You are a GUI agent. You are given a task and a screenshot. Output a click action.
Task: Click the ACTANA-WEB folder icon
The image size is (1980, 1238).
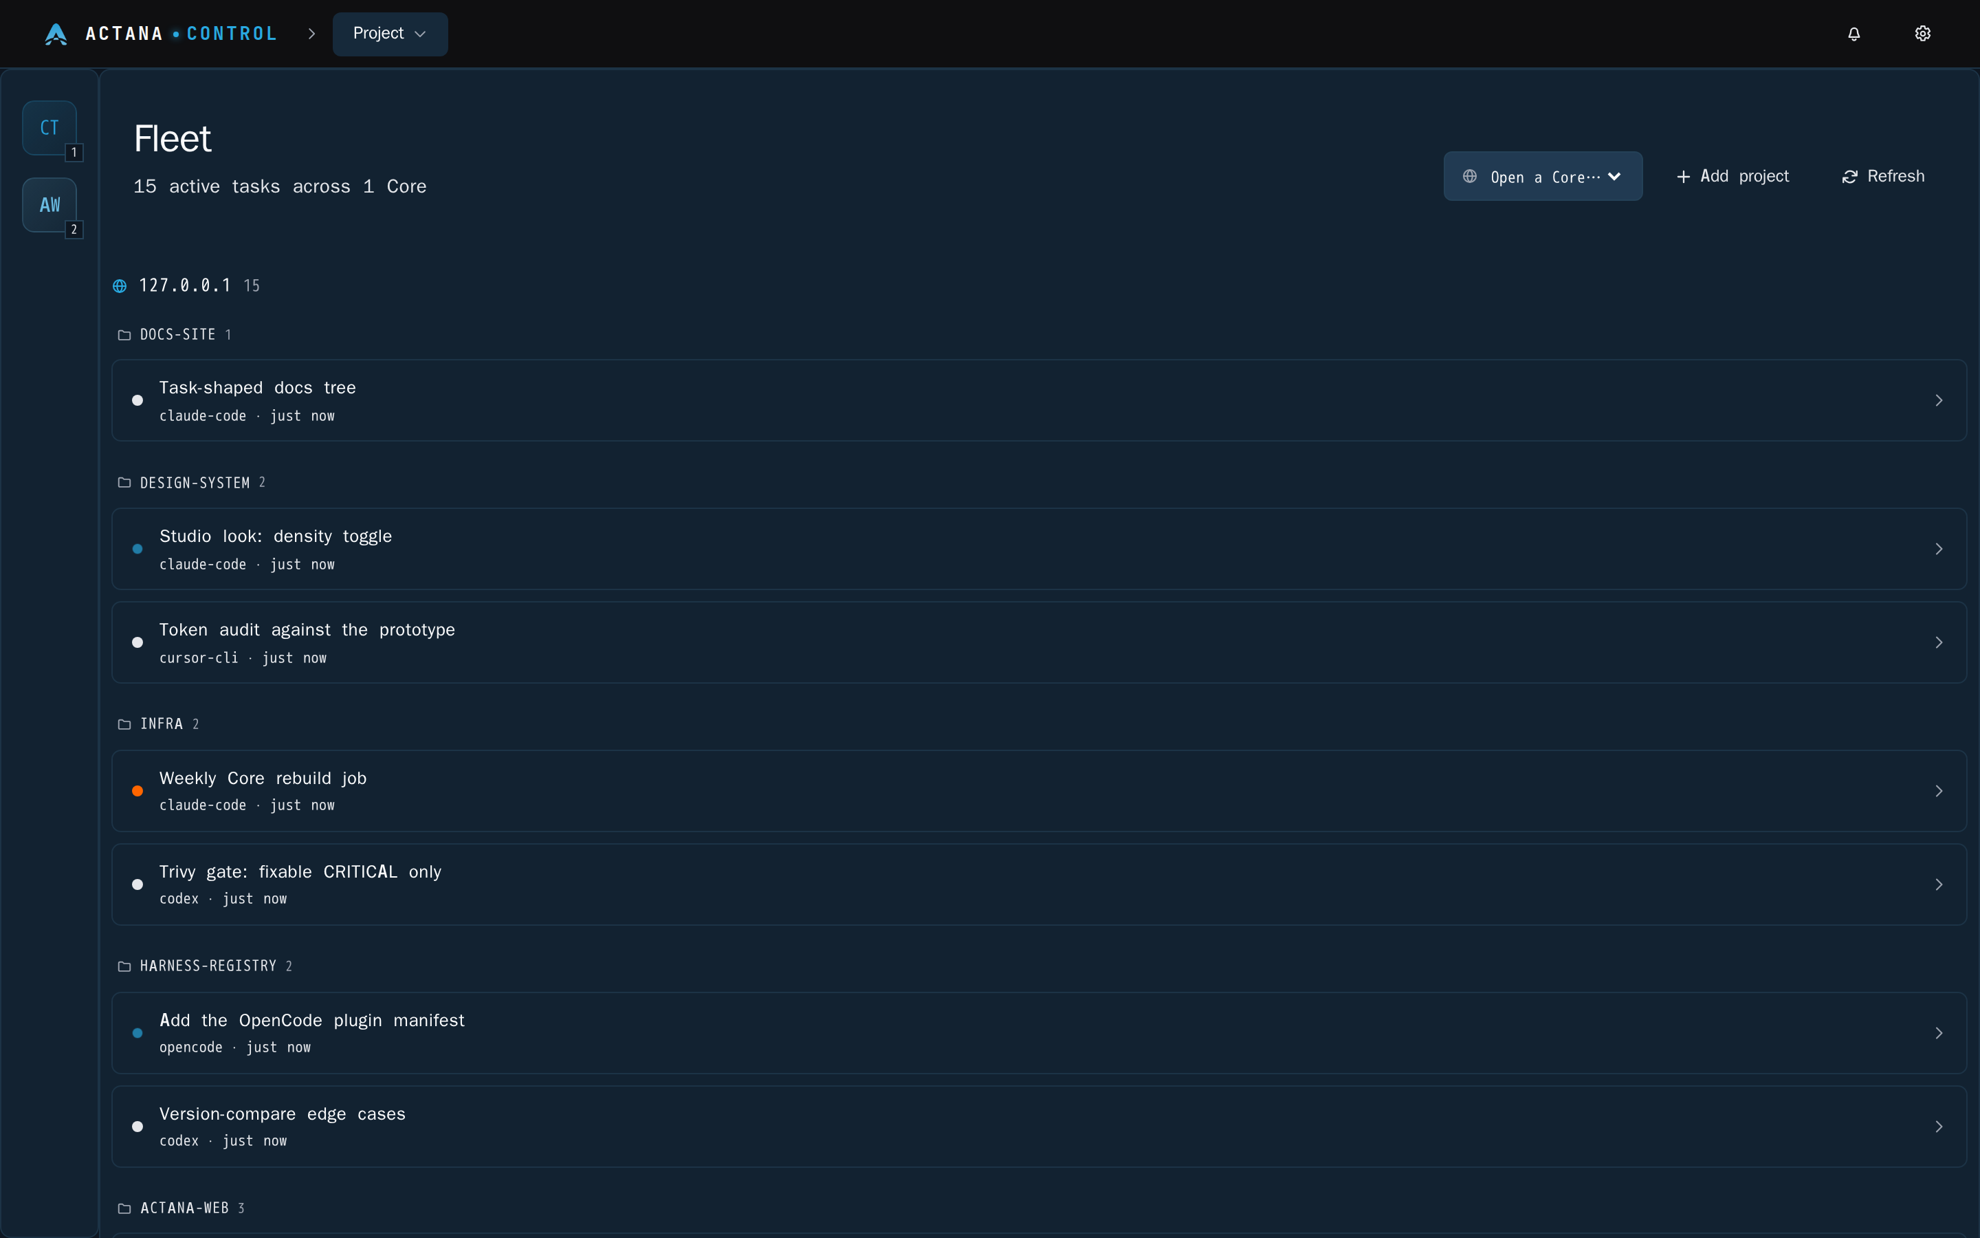click(124, 1208)
